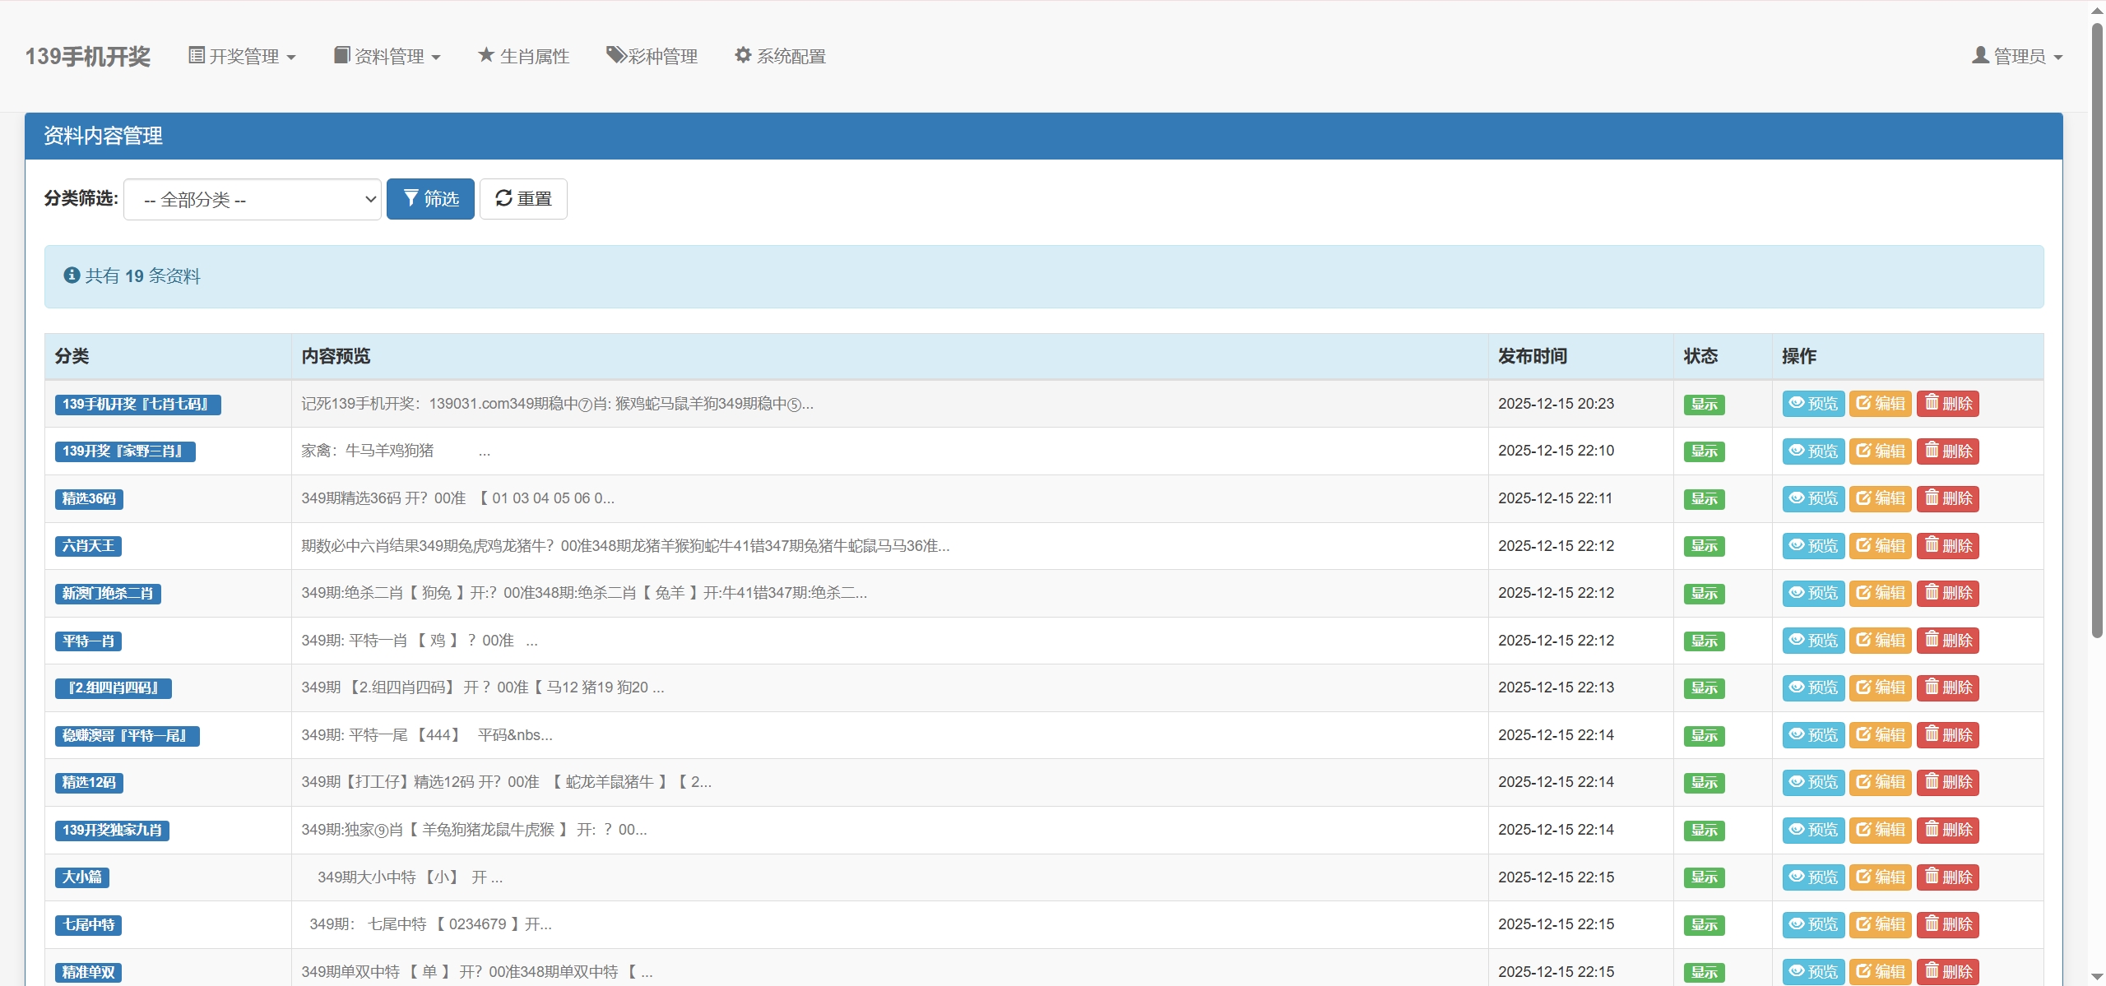
Task: Toggle 显示 status badge for 精选12码 row
Action: (1704, 783)
